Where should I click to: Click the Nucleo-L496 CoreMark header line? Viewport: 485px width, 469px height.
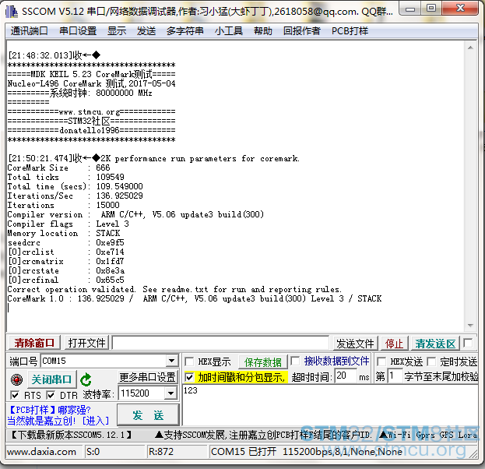(92, 83)
